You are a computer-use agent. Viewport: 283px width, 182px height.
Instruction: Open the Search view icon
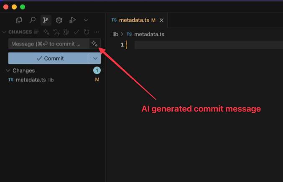coord(33,20)
